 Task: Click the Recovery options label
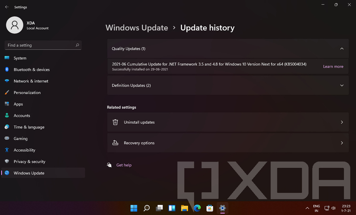[139, 143]
